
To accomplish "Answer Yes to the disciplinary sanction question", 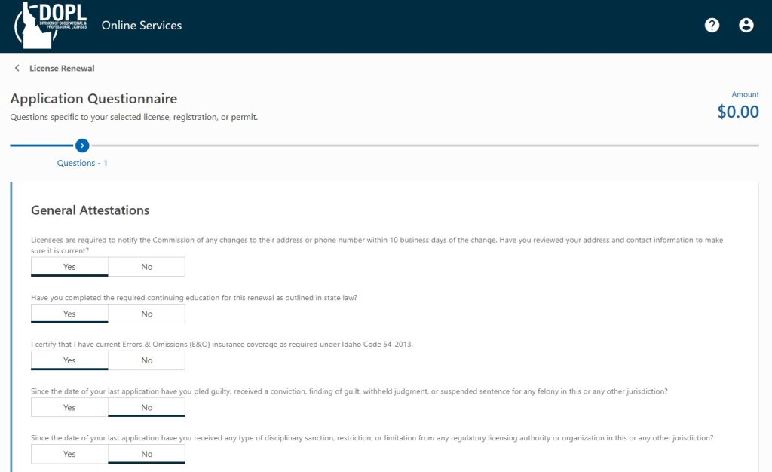I will 69,454.
